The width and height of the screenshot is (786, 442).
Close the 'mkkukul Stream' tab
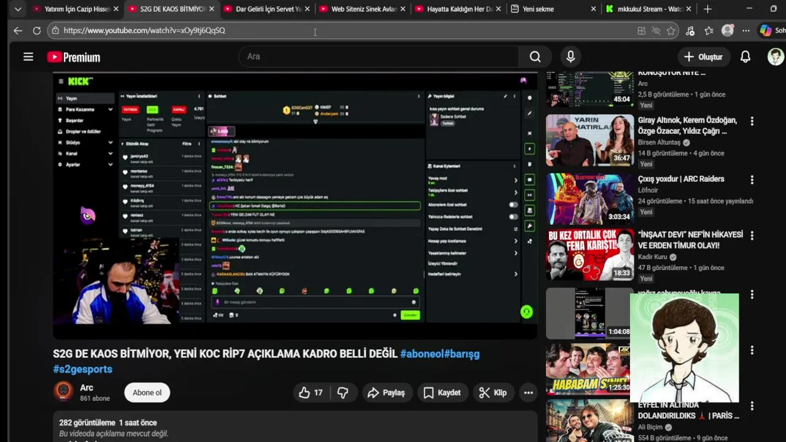coord(688,9)
